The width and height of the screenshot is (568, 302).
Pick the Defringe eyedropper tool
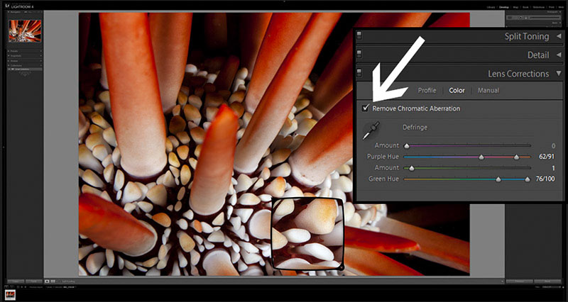371,130
